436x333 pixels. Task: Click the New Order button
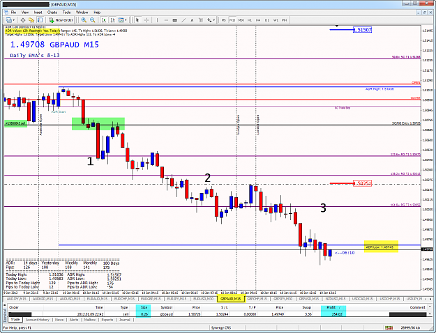pyautogui.click(x=61, y=20)
